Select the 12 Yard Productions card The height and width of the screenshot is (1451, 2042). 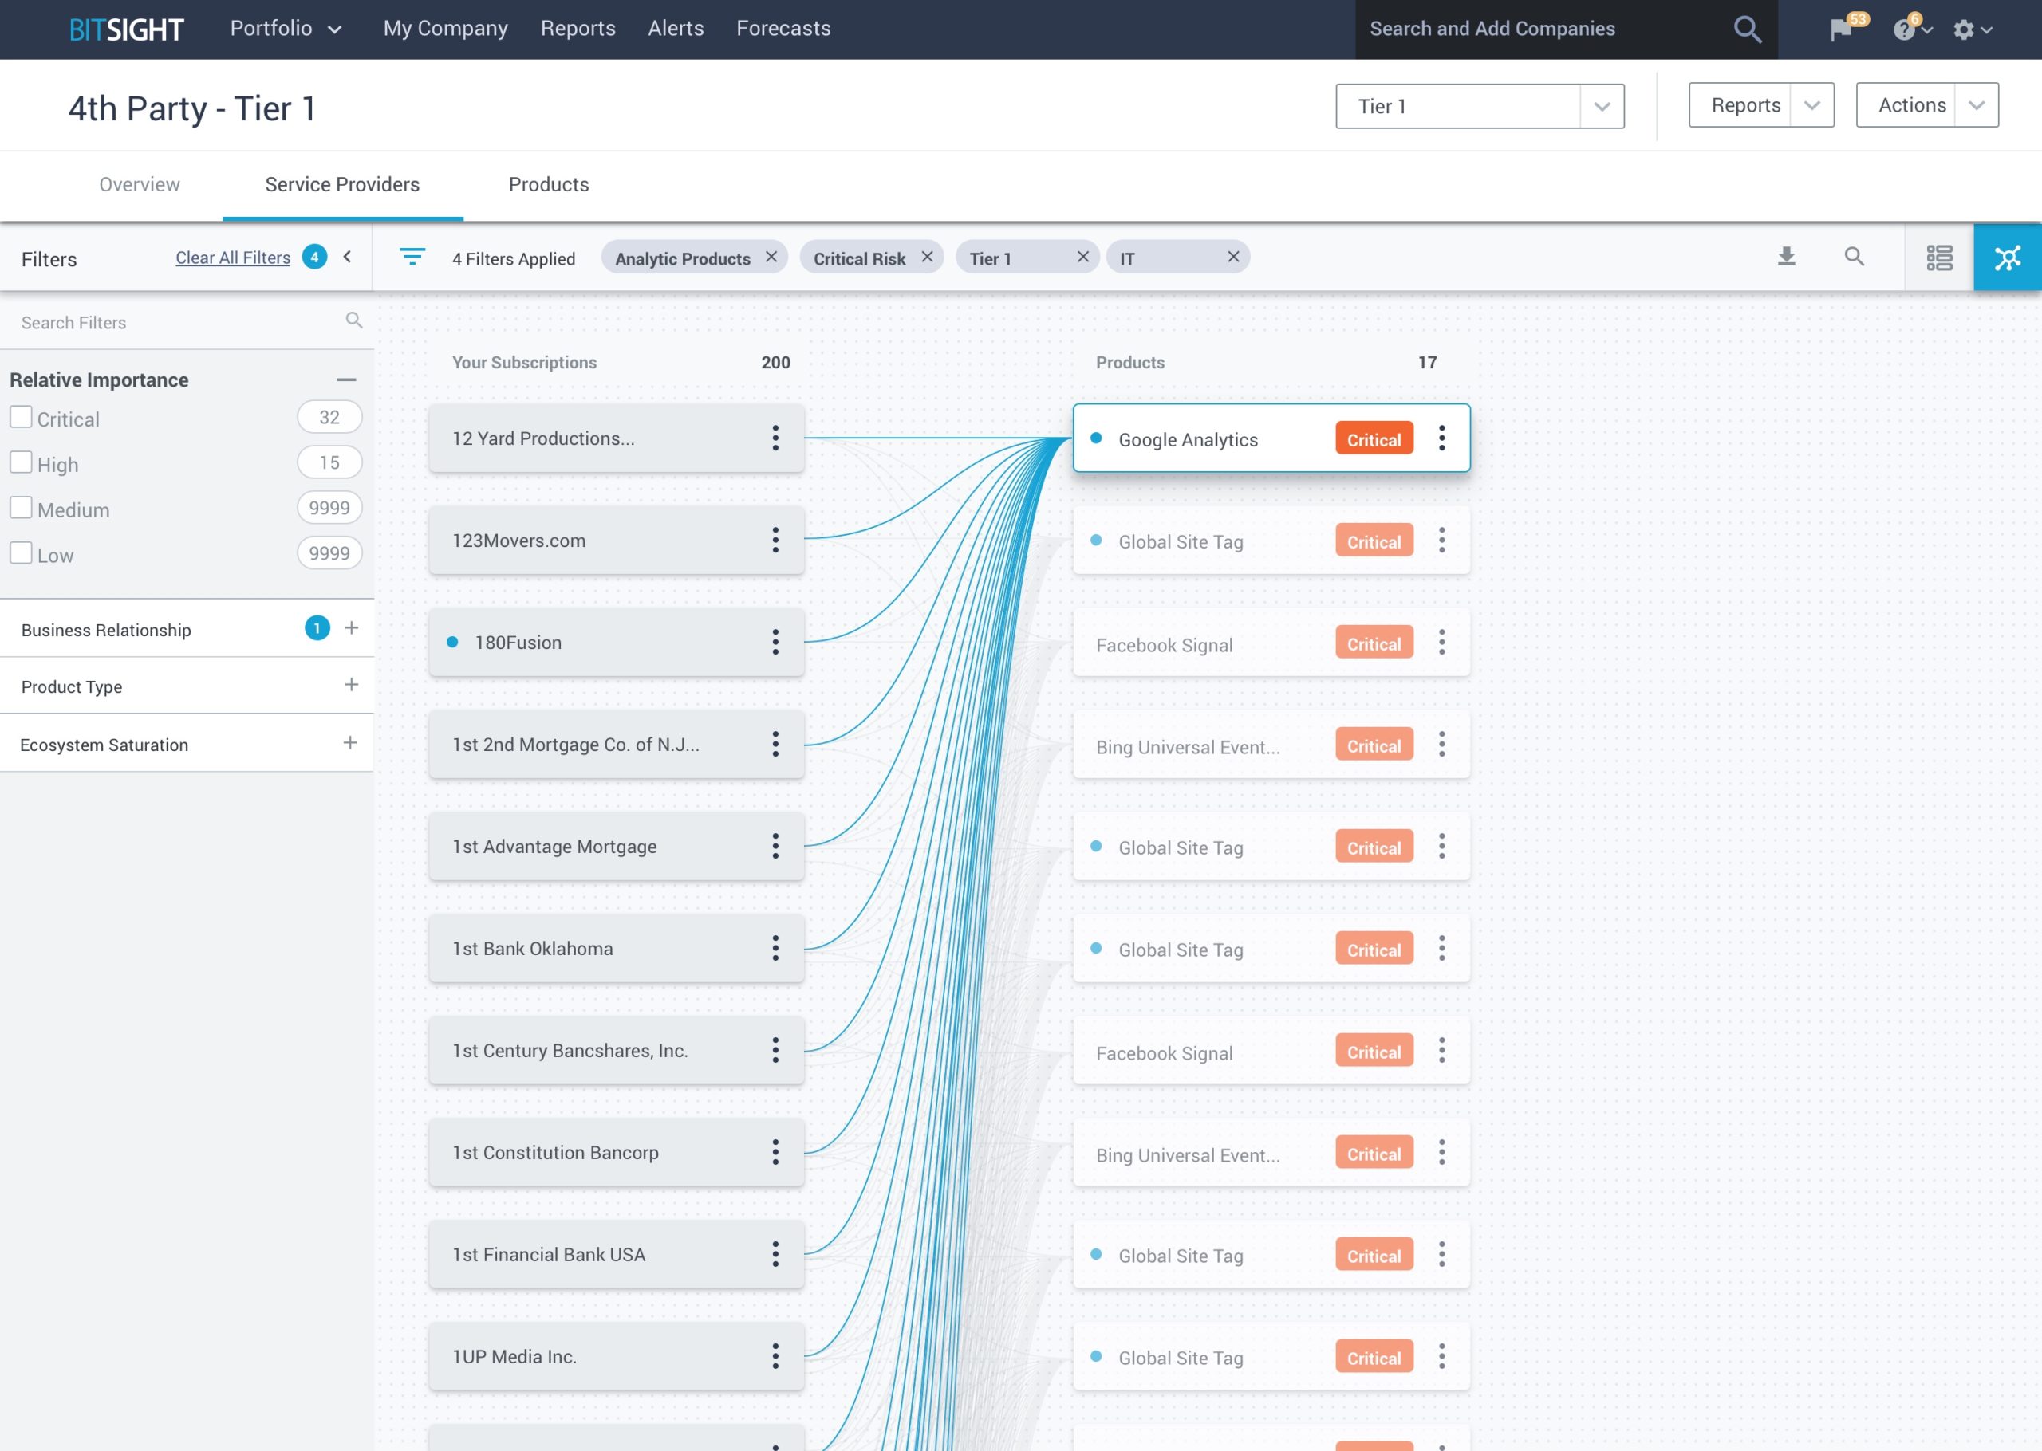pos(617,438)
